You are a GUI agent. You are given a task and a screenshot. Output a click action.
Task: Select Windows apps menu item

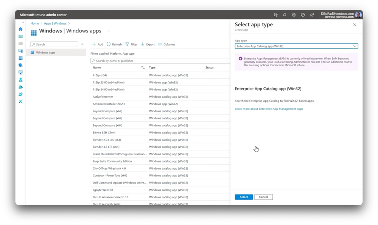click(56, 52)
